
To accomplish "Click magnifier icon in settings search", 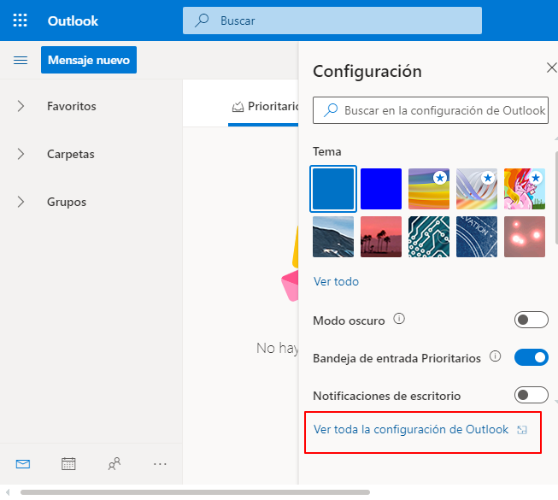I will (x=331, y=110).
